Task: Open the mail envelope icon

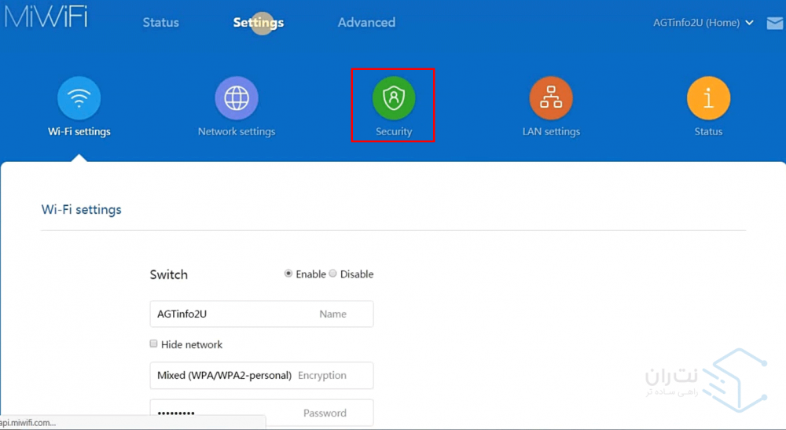Action: coord(774,23)
